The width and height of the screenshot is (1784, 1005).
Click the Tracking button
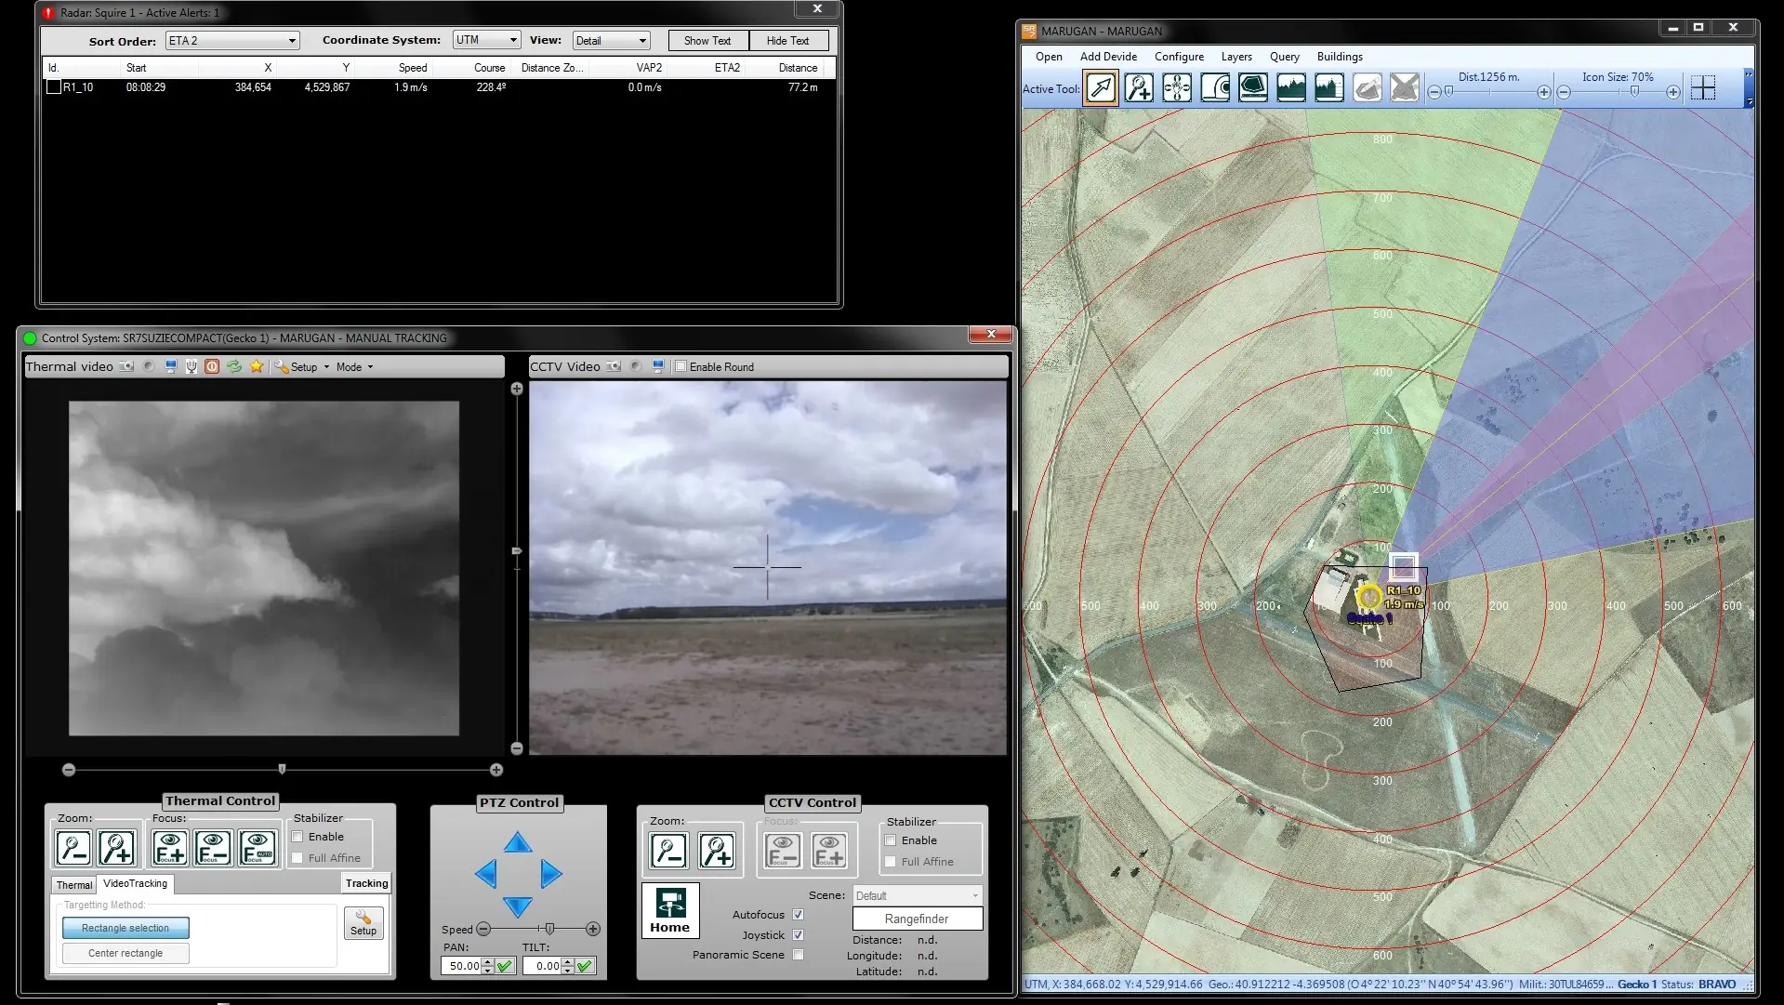[x=367, y=883]
